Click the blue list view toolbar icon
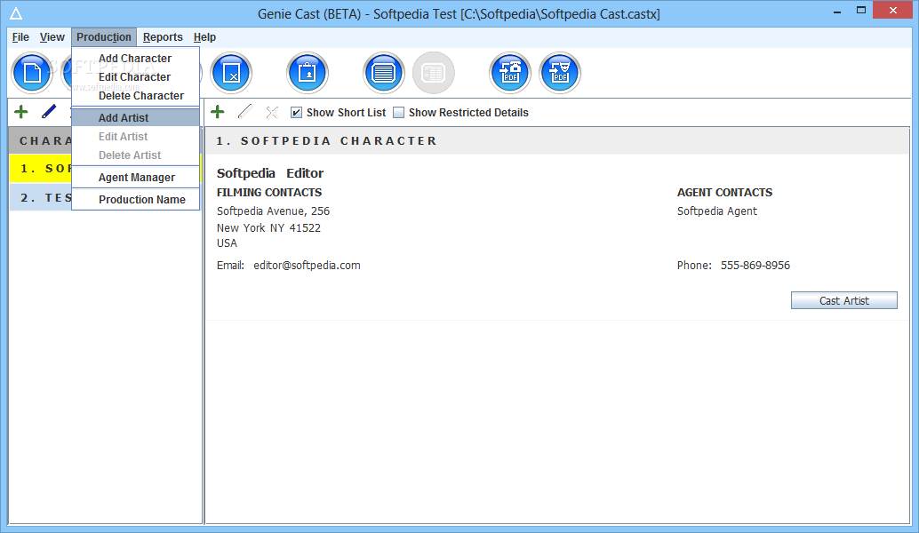 click(x=384, y=73)
